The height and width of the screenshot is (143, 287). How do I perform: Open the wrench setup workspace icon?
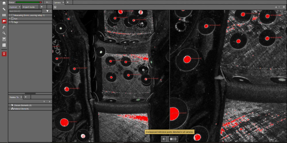tap(4, 9)
